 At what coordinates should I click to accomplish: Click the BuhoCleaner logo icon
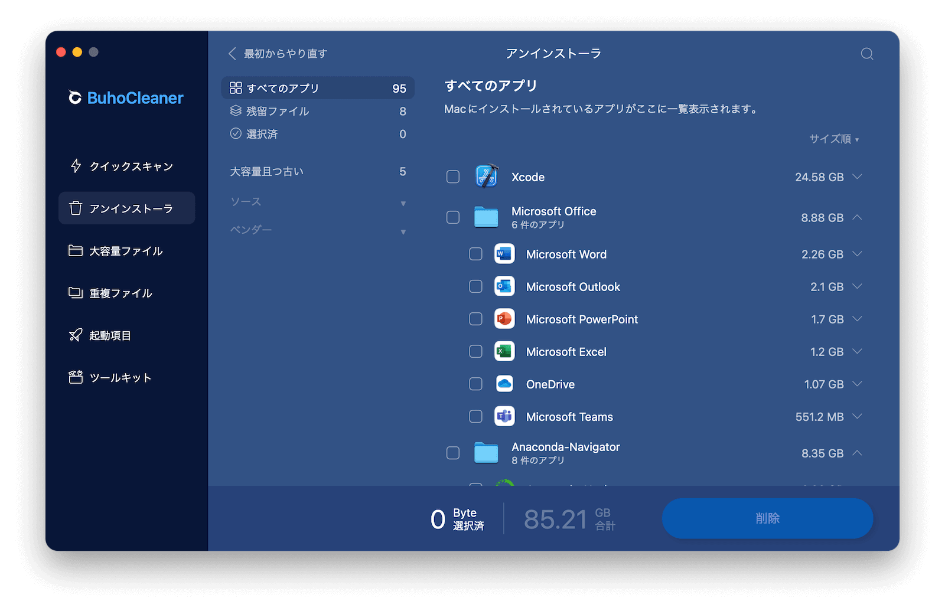click(75, 97)
